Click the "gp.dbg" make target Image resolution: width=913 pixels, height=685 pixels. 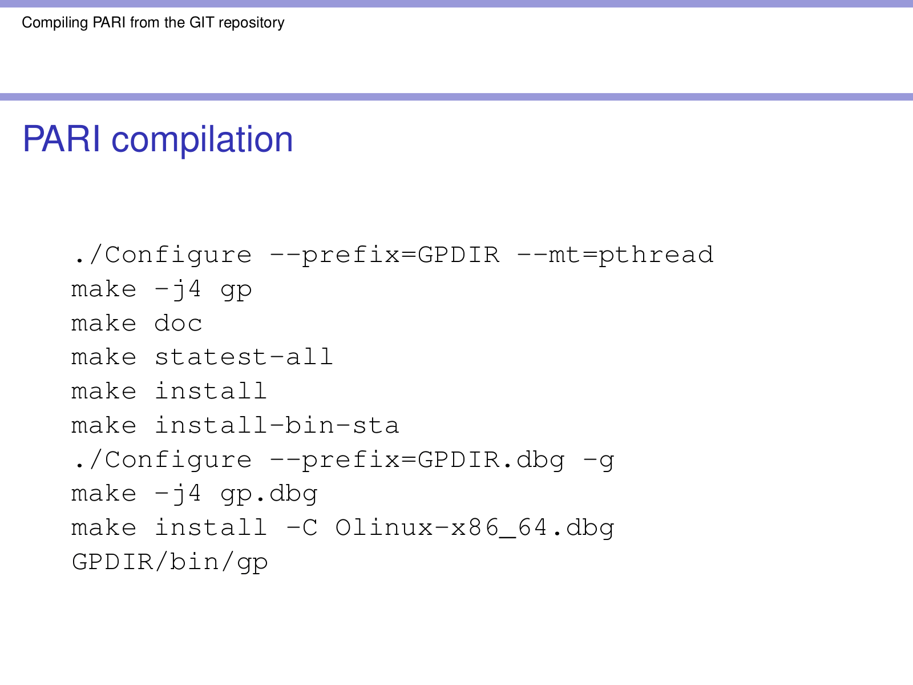pos(269,494)
